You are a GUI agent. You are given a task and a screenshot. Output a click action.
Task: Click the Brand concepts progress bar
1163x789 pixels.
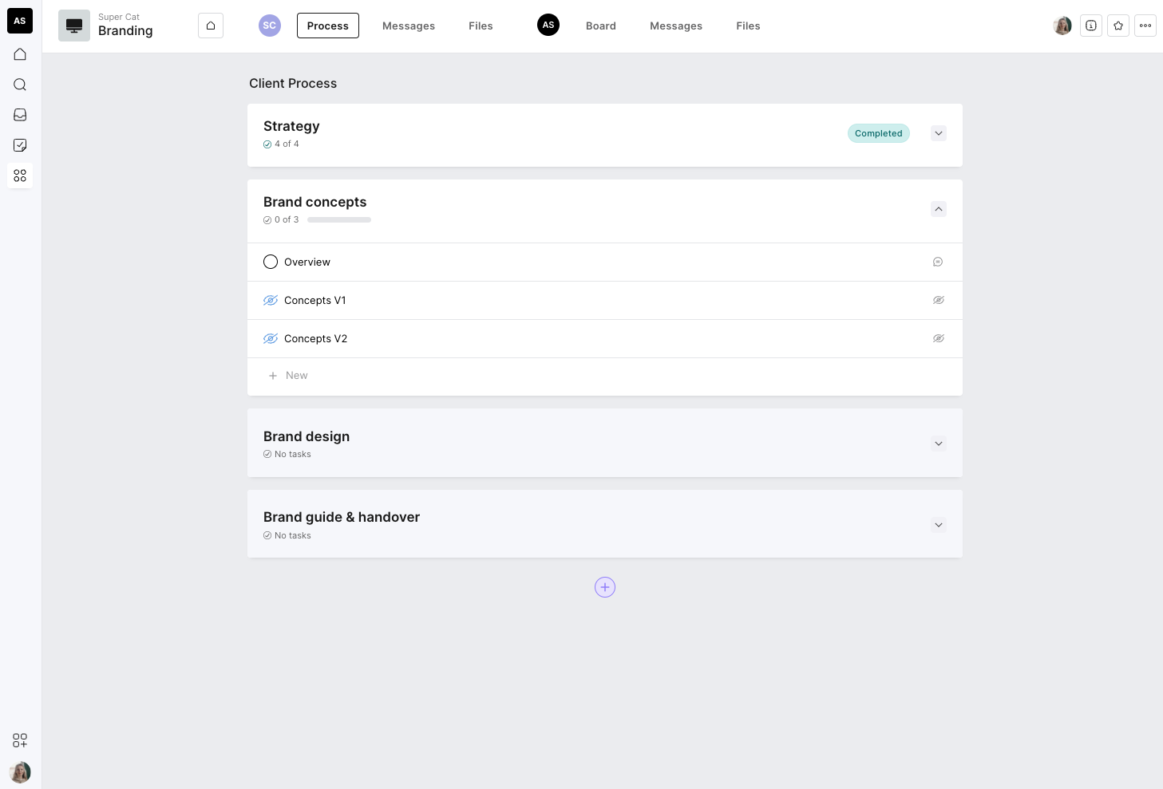339,219
